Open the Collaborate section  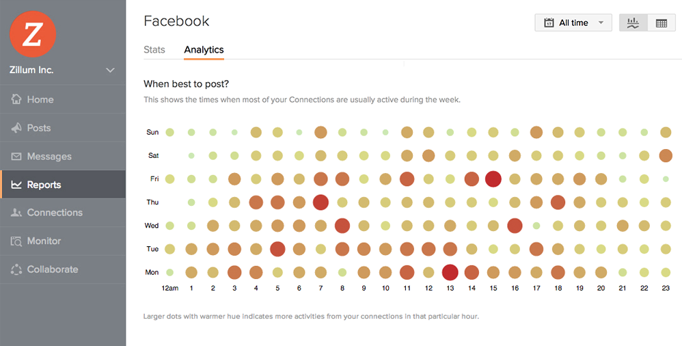(53, 269)
